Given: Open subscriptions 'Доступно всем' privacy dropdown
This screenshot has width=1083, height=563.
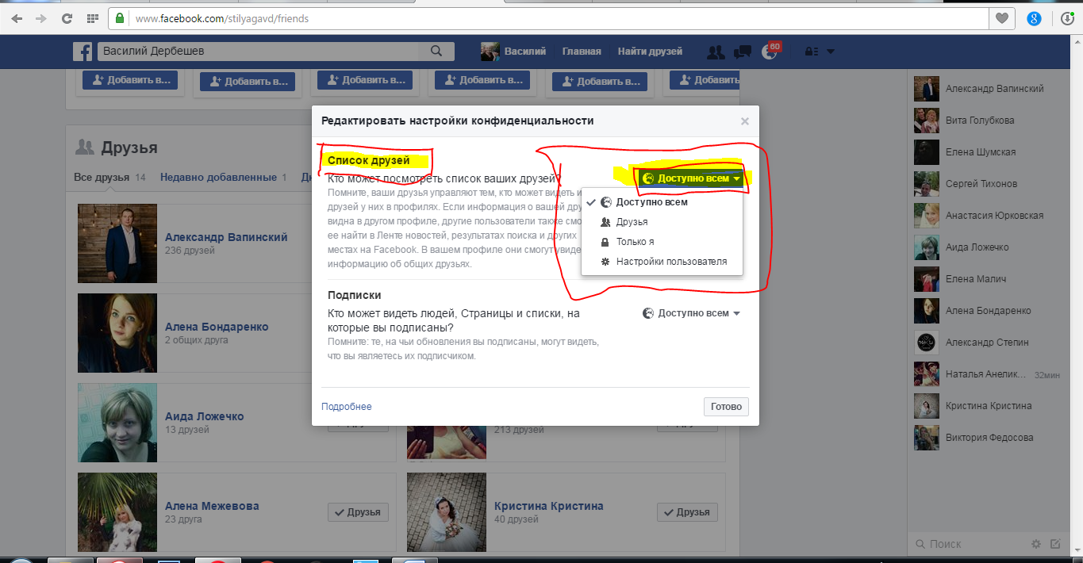Looking at the screenshot, I should (692, 313).
